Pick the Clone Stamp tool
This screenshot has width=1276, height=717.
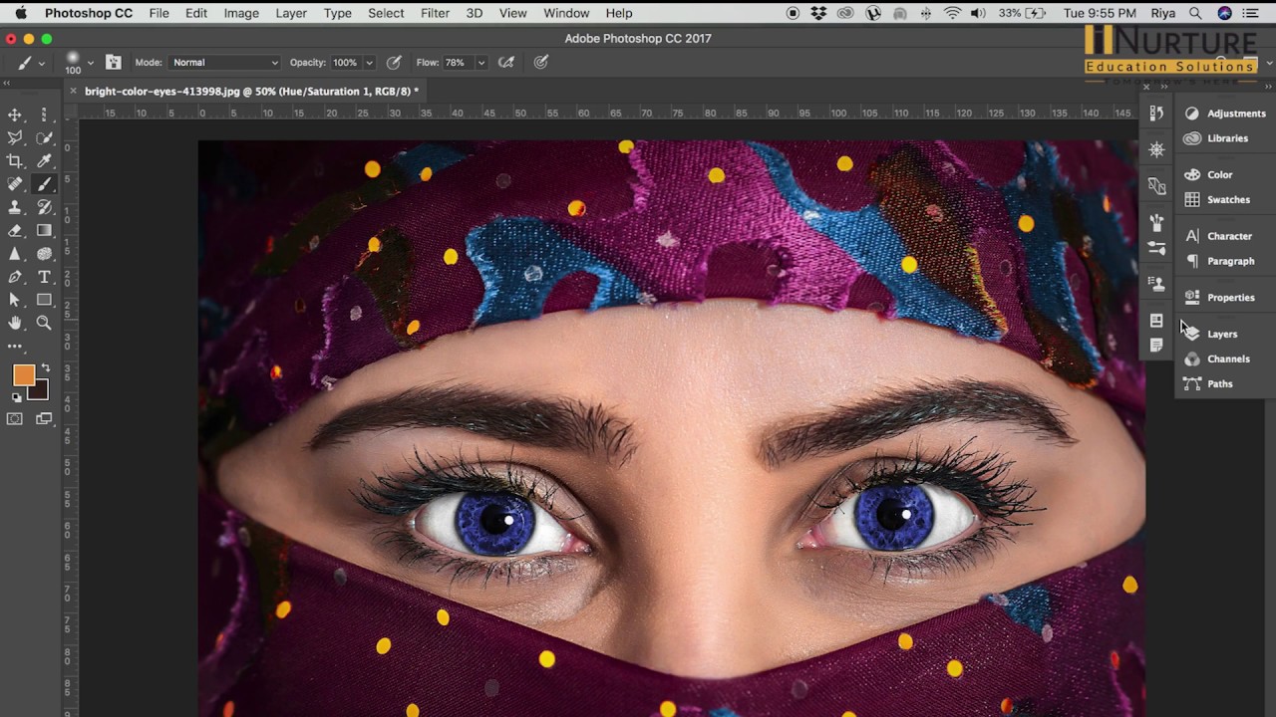click(15, 207)
